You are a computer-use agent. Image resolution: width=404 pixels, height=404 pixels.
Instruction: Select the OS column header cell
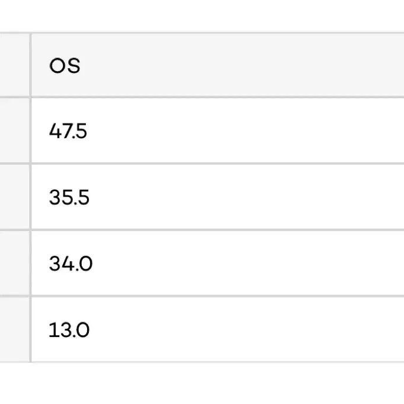218,65
